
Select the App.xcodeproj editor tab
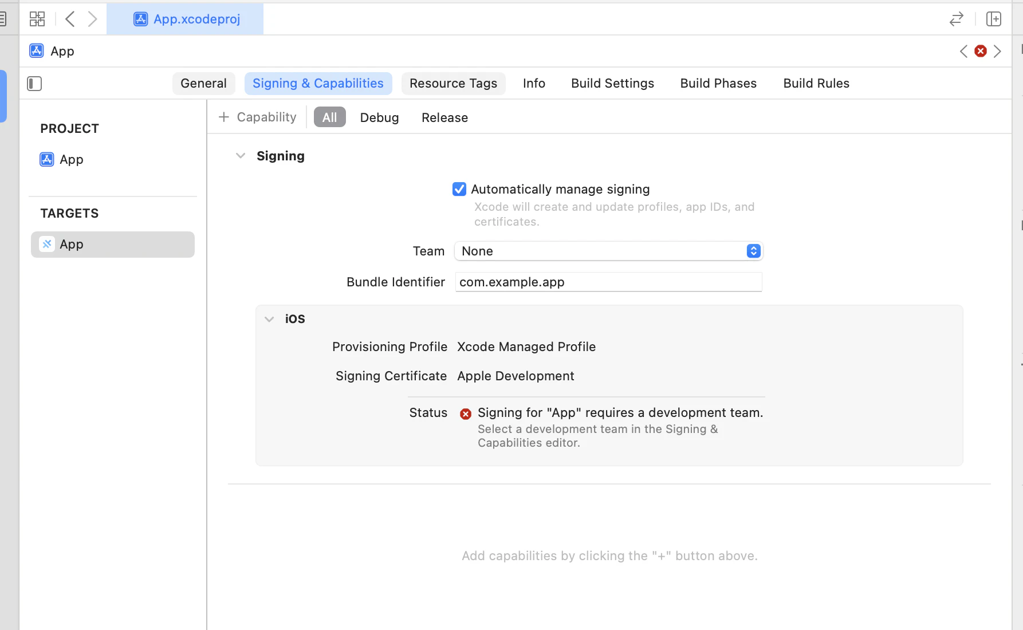tap(185, 19)
